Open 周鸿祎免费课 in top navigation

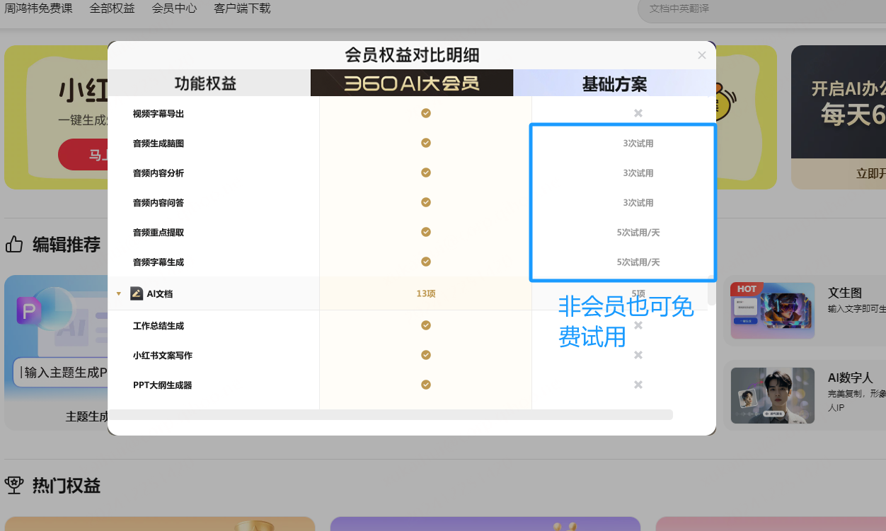[x=38, y=8]
